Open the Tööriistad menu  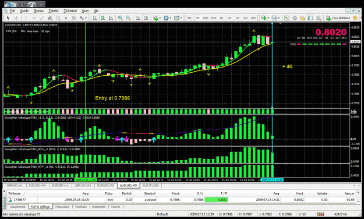click(70, 11)
